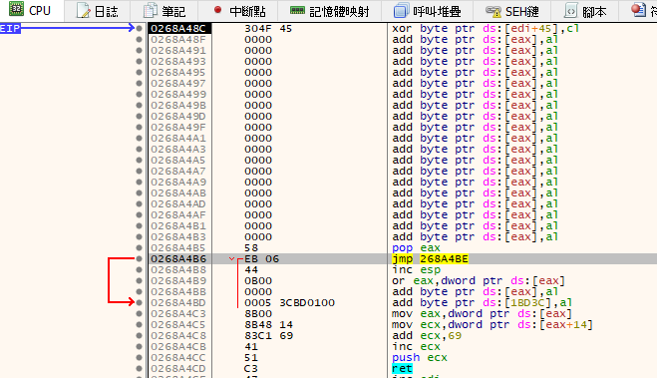The image size is (657, 378).
Task: Click opcode byte '58'
Action: coord(251,248)
